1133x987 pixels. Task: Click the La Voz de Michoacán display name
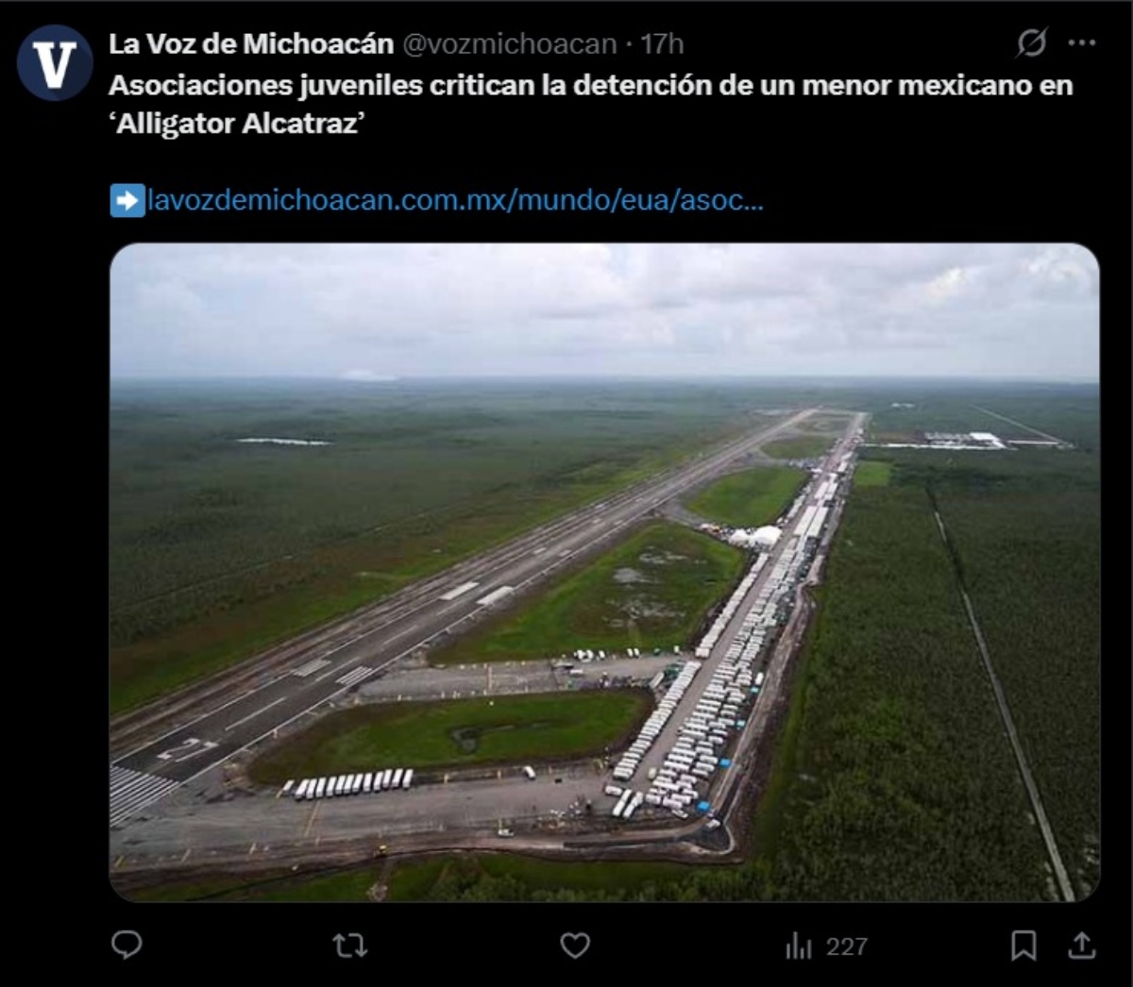[x=251, y=43]
